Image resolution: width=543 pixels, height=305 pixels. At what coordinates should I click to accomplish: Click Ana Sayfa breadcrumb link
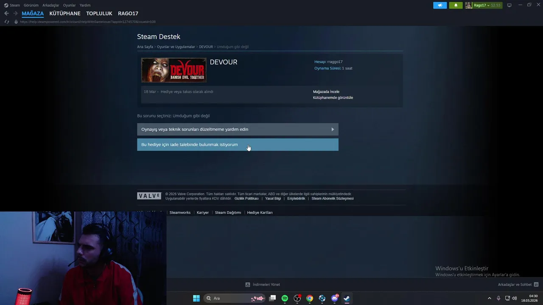145,47
